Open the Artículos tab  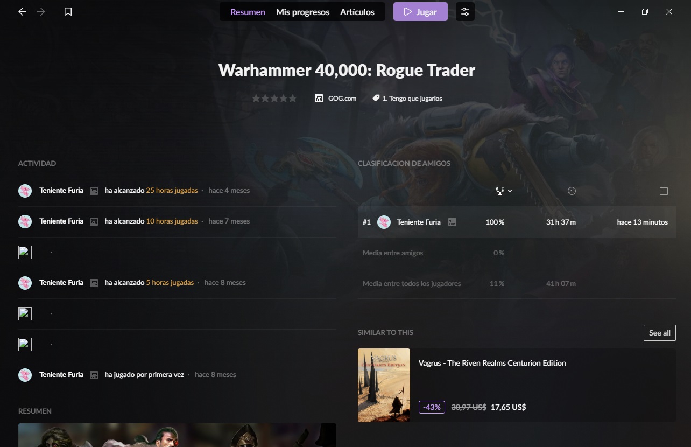357,12
